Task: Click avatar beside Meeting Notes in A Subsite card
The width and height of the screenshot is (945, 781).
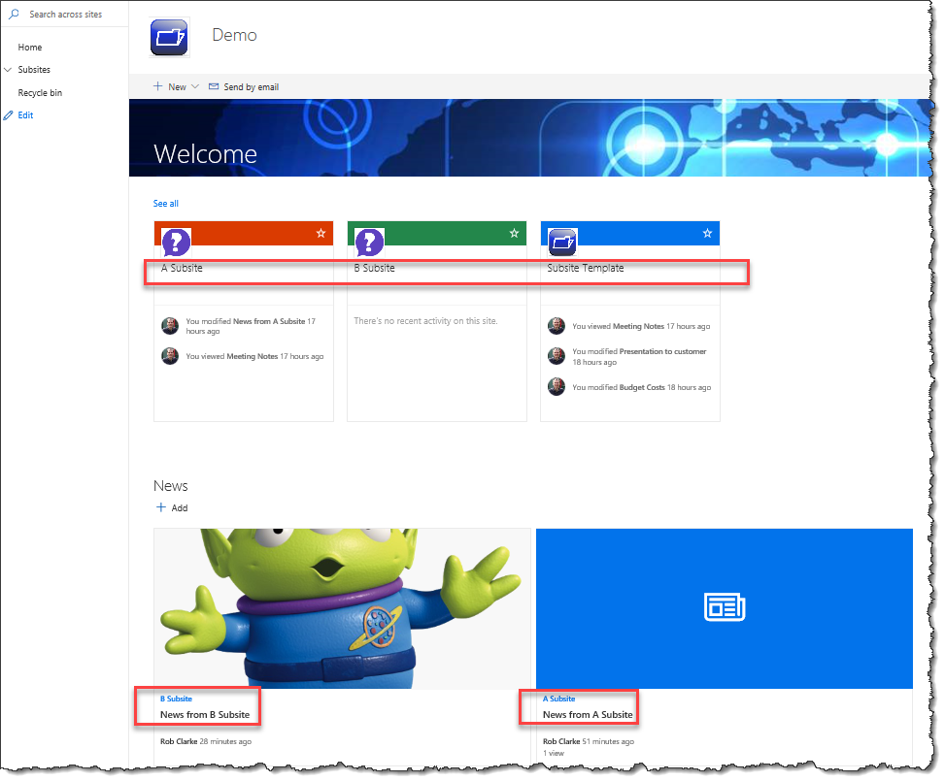Action: click(170, 356)
